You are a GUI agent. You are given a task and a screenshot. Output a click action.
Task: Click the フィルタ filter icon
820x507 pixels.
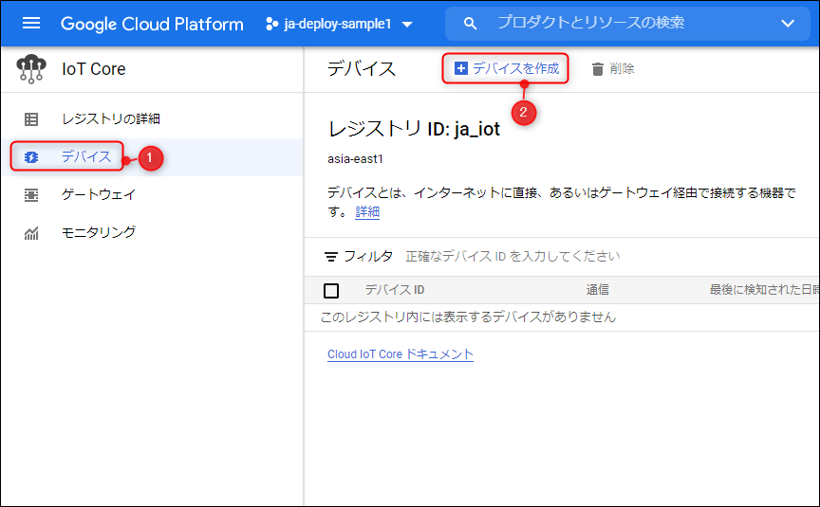pyautogui.click(x=331, y=257)
